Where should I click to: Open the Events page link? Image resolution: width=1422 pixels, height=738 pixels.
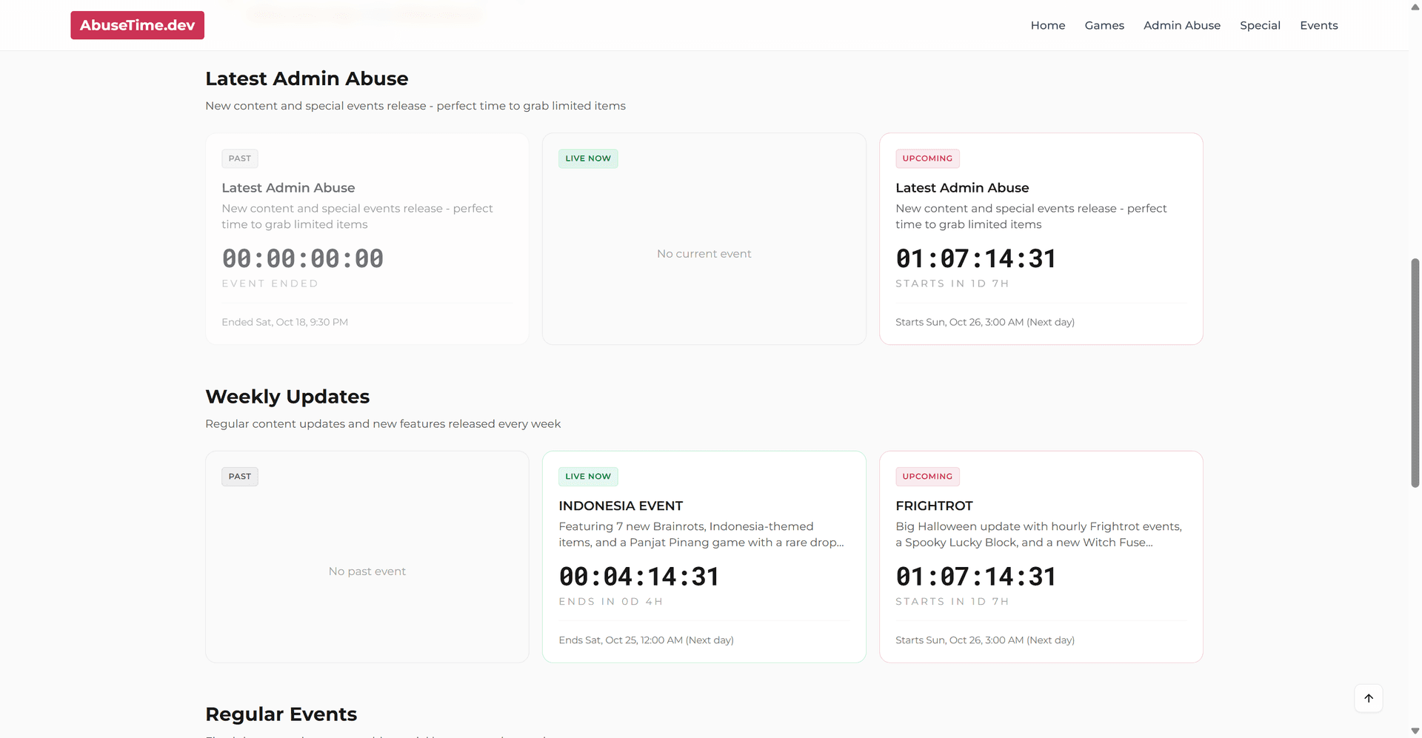[x=1318, y=25]
